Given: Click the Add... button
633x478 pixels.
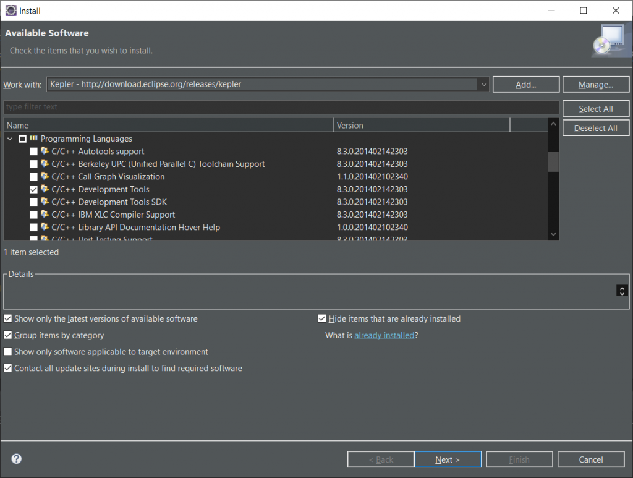Looking at the screenshot, I should click(x=526, y=84).
